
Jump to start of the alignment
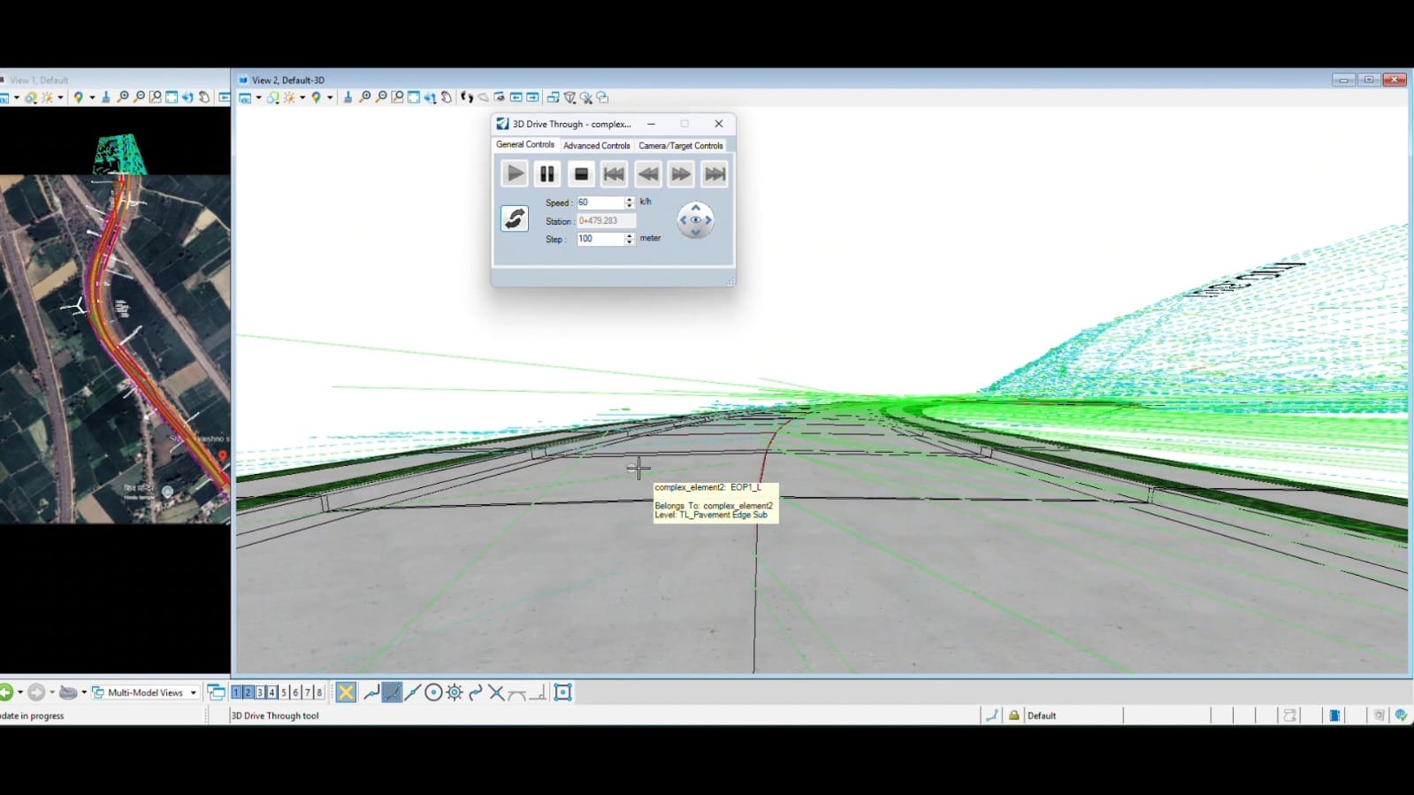615,174
